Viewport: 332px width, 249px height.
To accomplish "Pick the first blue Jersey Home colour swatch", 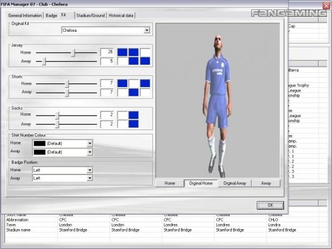I will coord(122,52).
